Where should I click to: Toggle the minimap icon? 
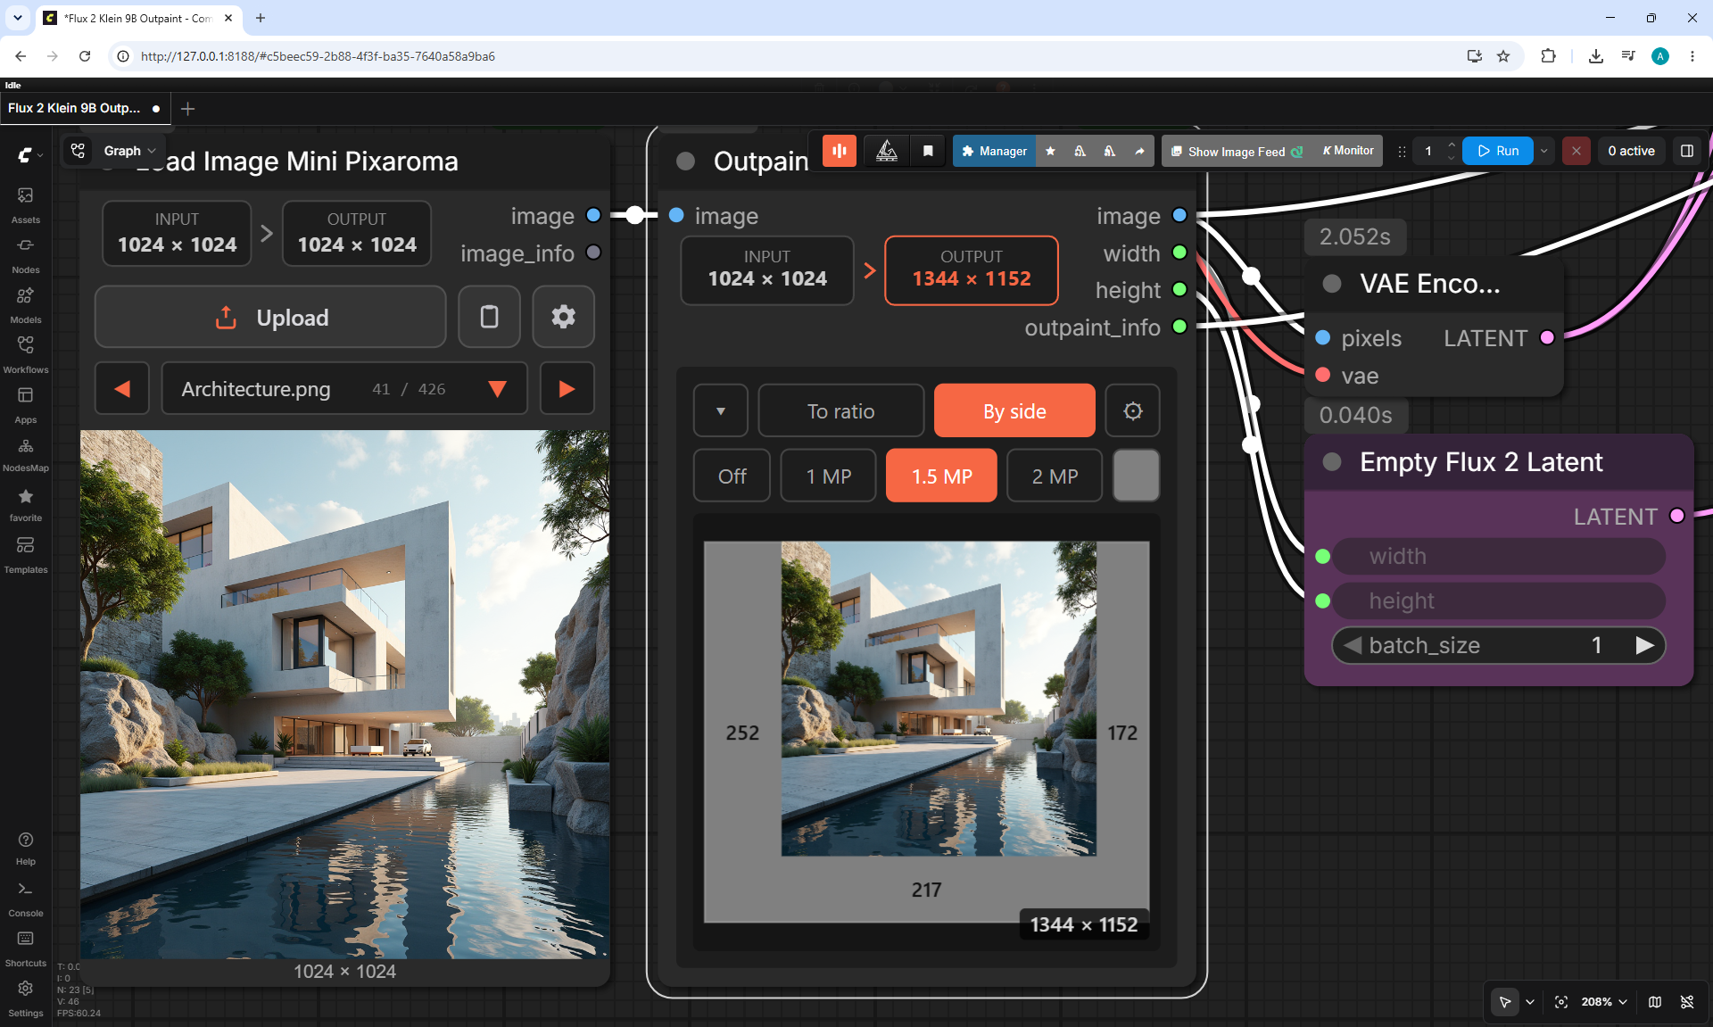click(x=1655, y=1002)
